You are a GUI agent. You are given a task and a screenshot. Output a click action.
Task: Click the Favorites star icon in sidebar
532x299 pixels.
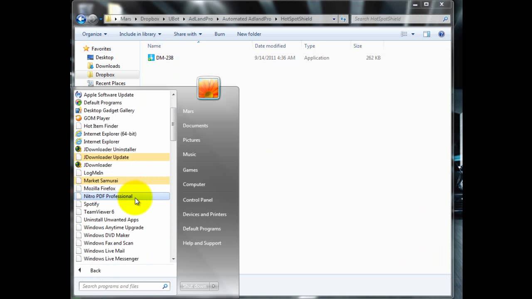click(86, 49)
